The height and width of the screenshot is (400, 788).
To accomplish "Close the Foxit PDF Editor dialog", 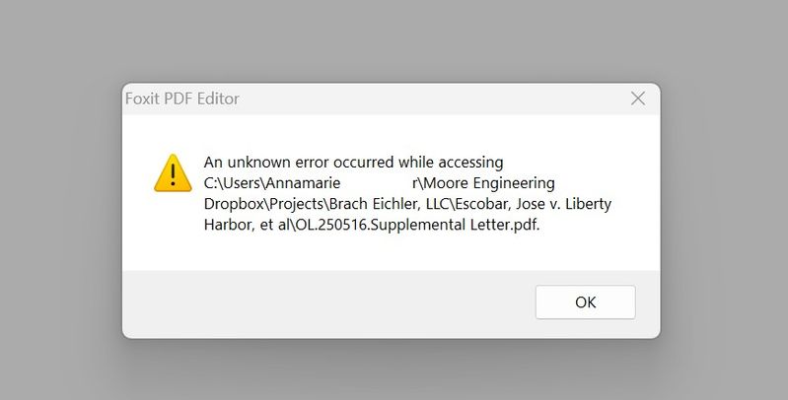I will [638, 99].
